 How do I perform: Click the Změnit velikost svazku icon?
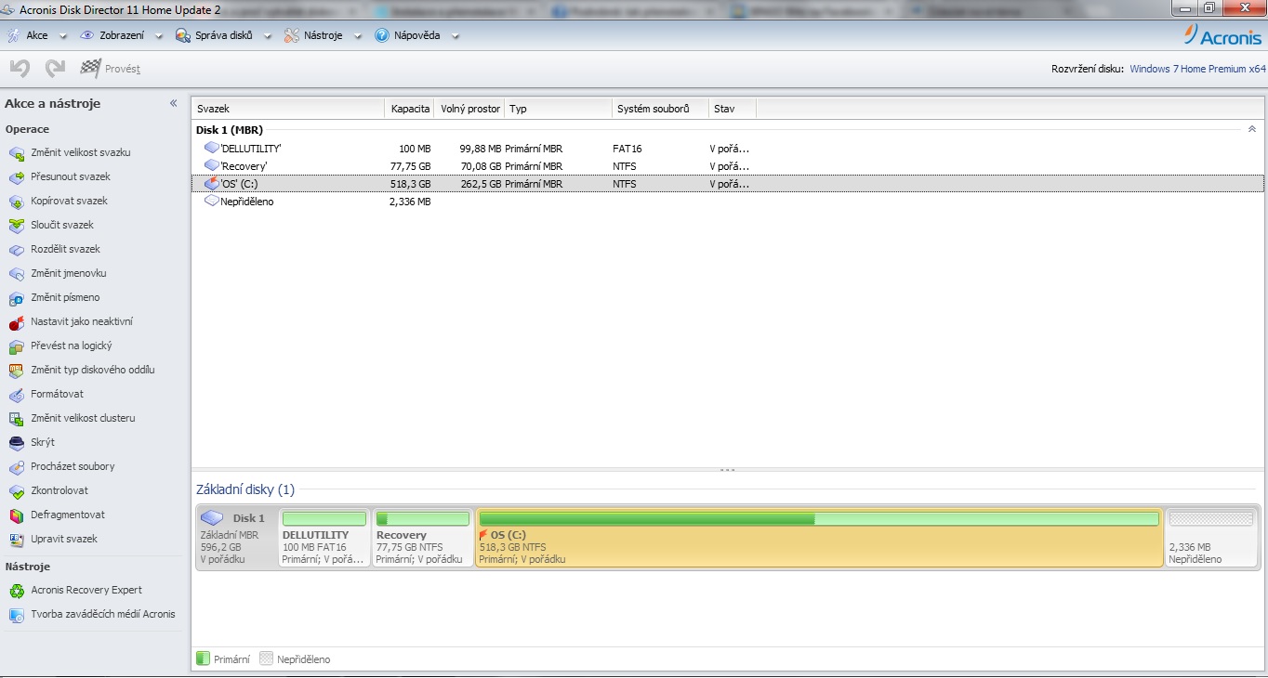pyautogui.click(x=16, y=153)
